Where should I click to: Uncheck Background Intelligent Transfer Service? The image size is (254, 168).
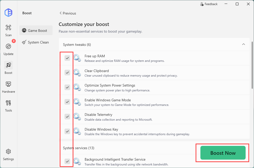(67, 161)
